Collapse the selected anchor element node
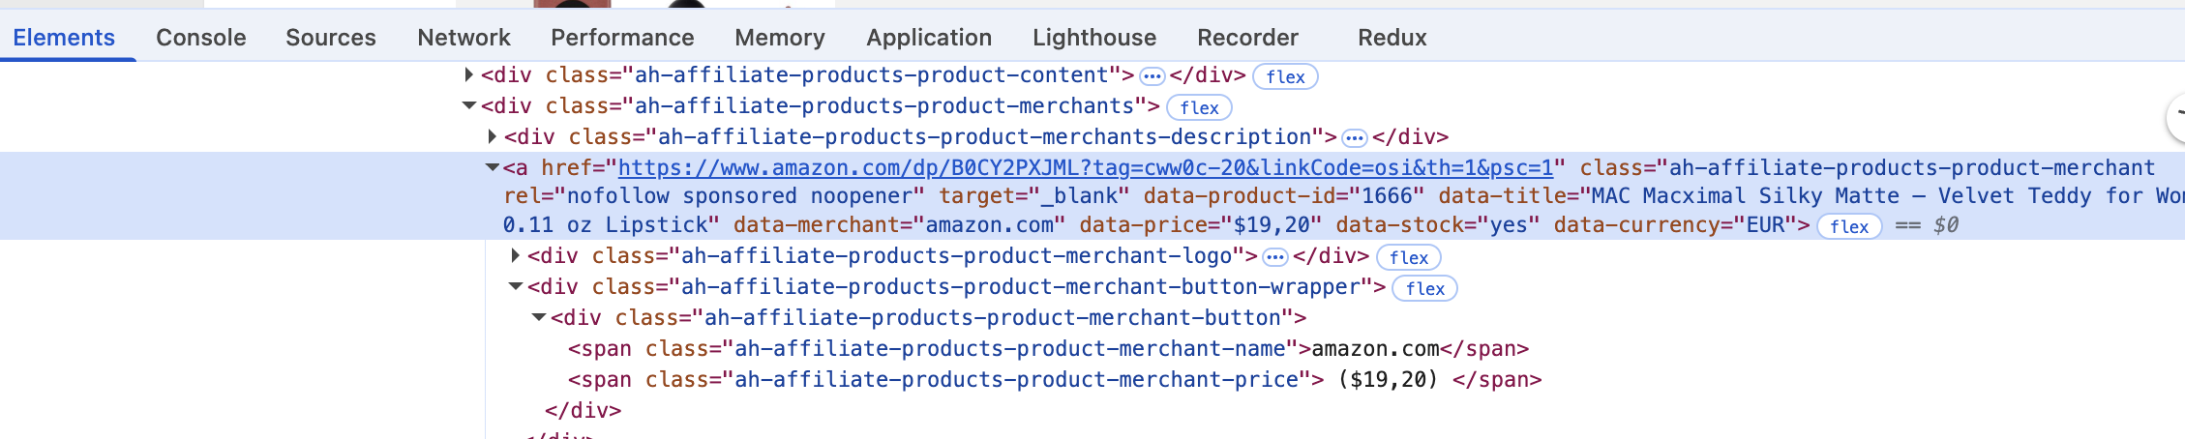The image size is (2185, 439). point(492,167)
